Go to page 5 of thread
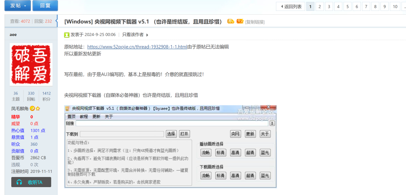The image size is (406, 195). tap(347, 7)
